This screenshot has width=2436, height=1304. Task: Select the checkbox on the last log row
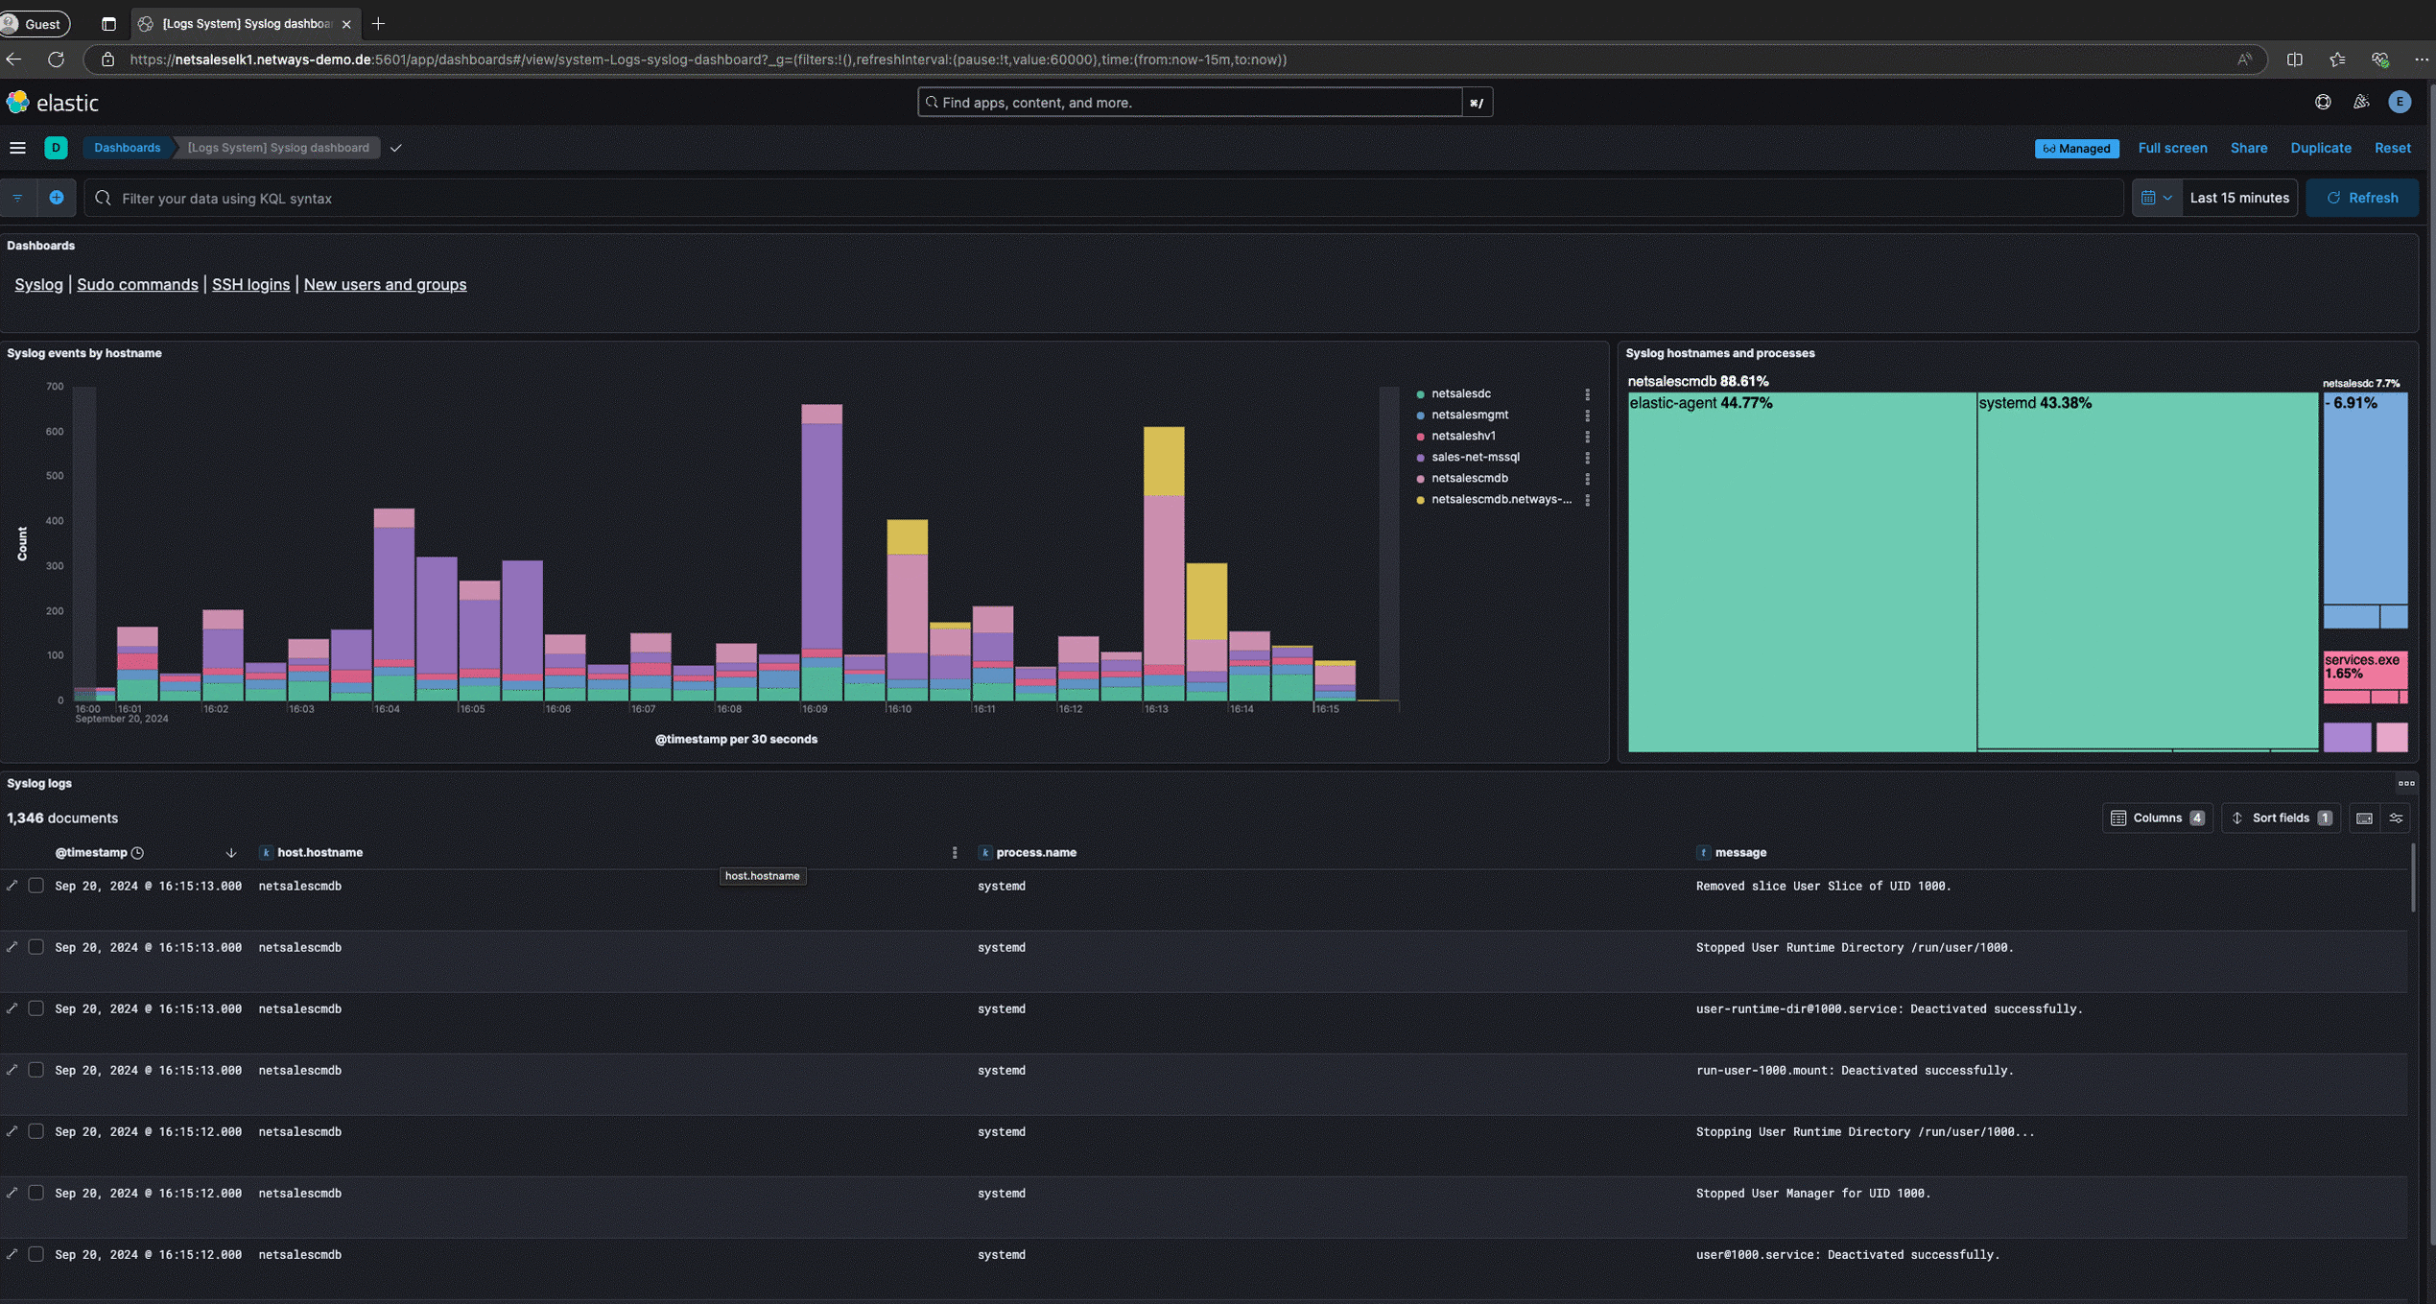tap(35, 1254)
